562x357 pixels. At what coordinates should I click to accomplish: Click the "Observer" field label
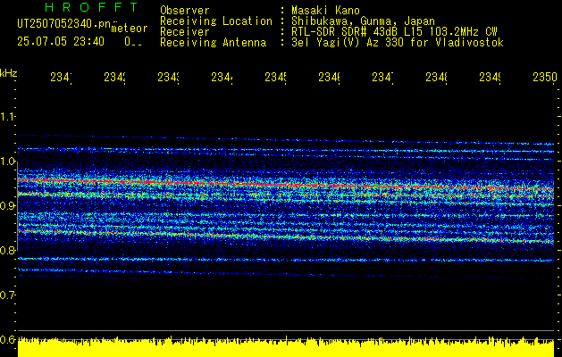click(x=185, y=10)
